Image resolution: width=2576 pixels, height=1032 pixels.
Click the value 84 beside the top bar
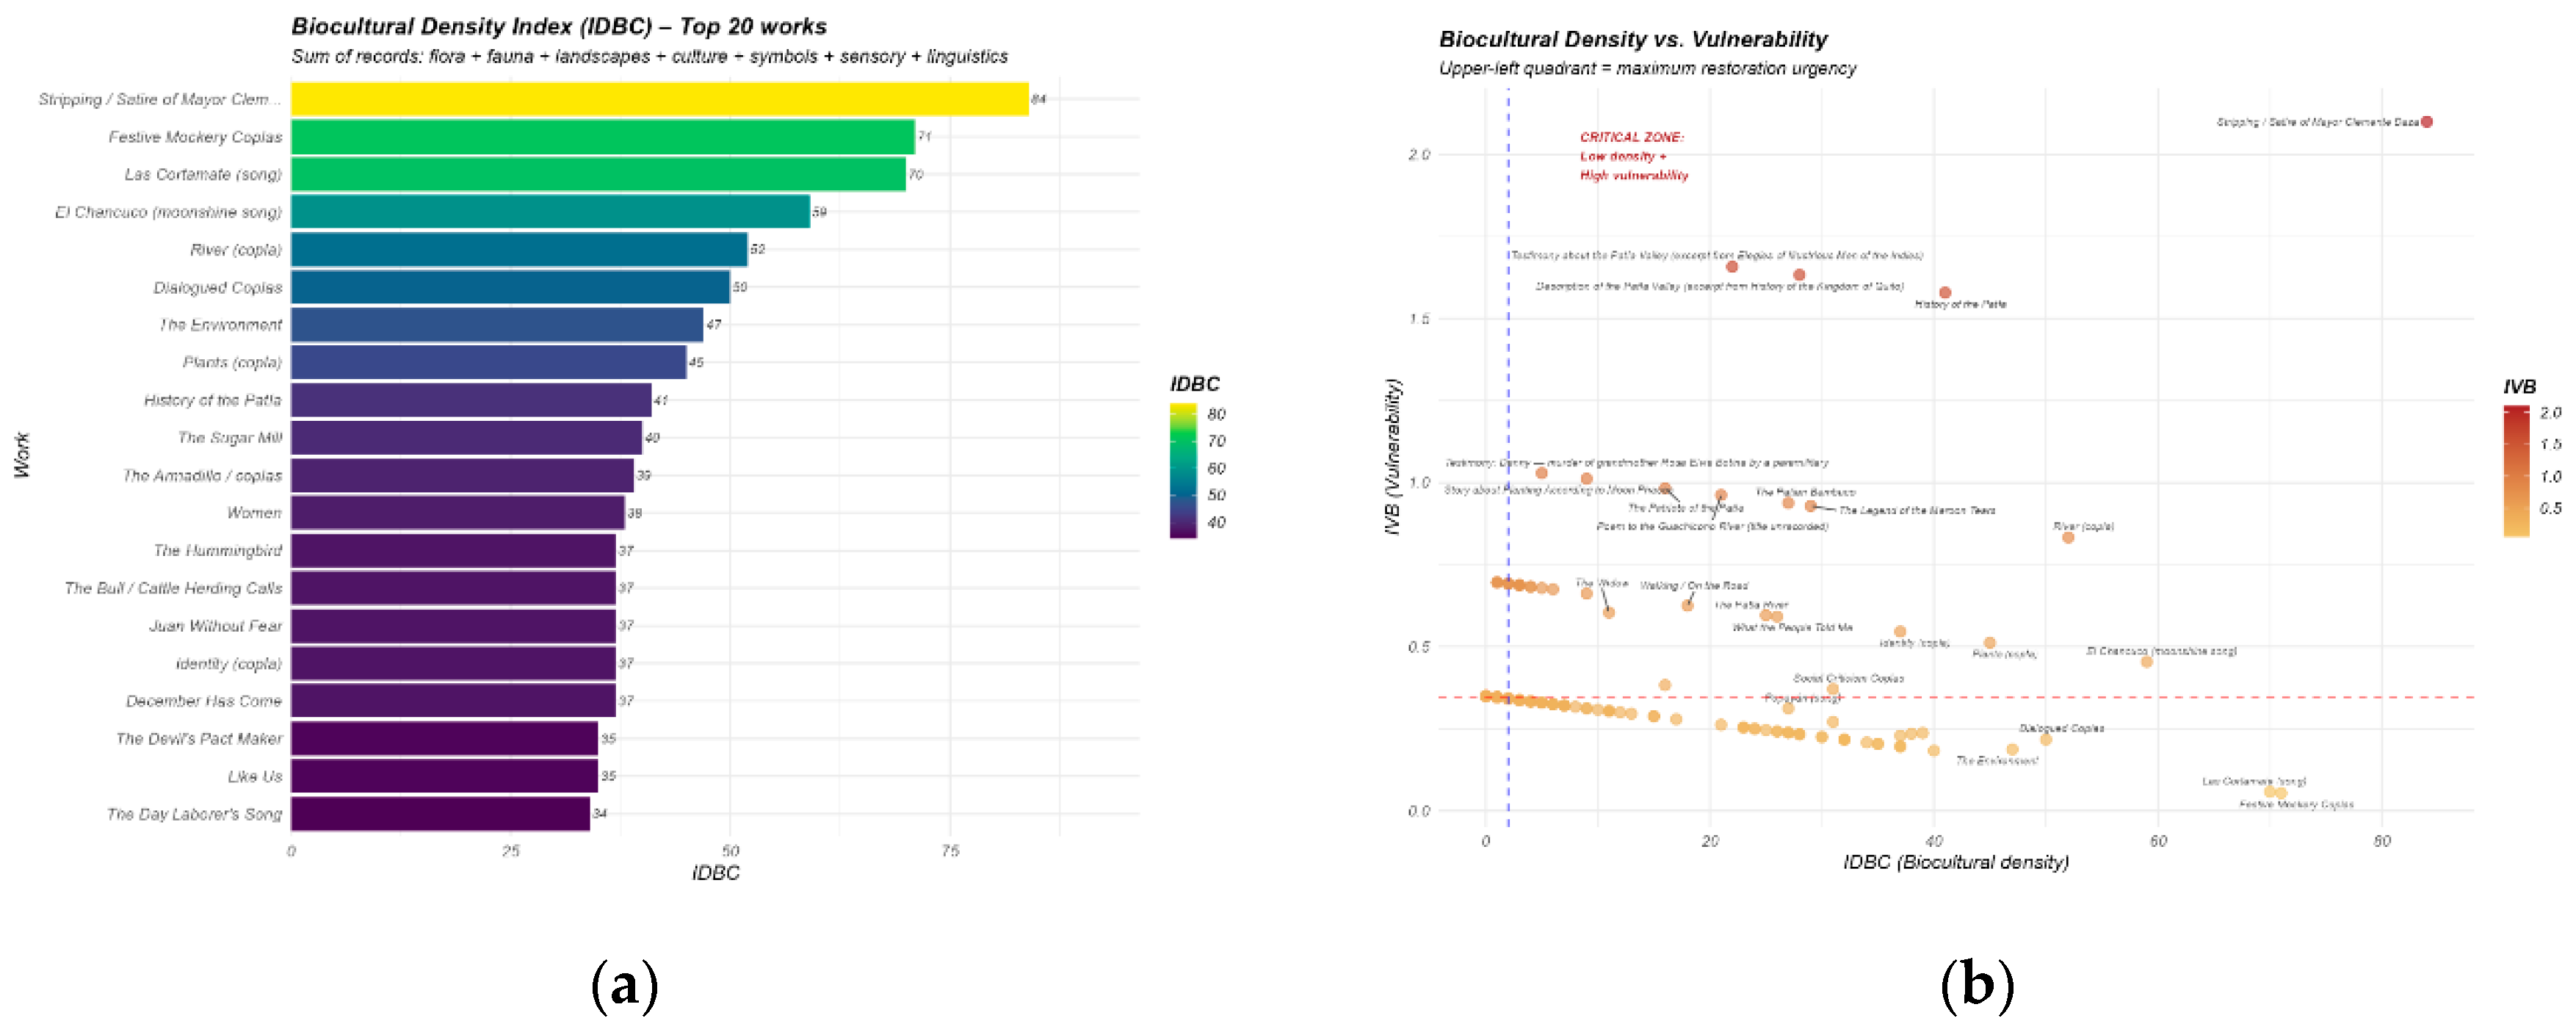click(1039, 99)
